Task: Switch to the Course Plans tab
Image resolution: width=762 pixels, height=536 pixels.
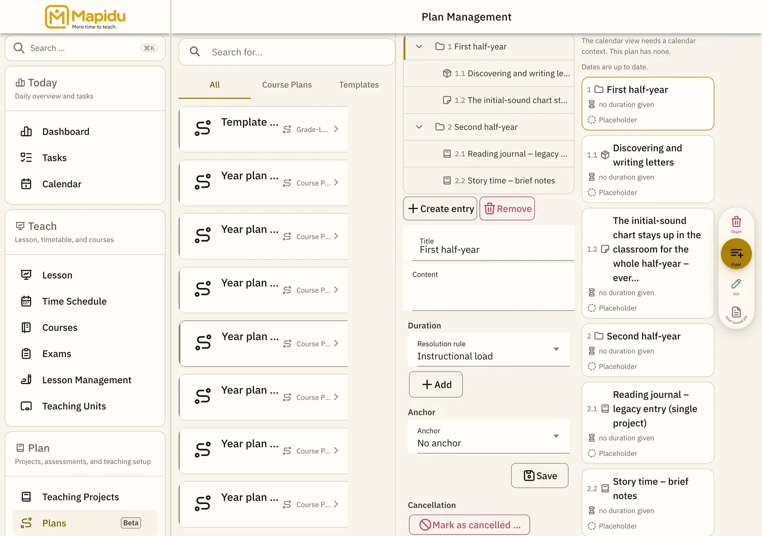Action: 287,85
